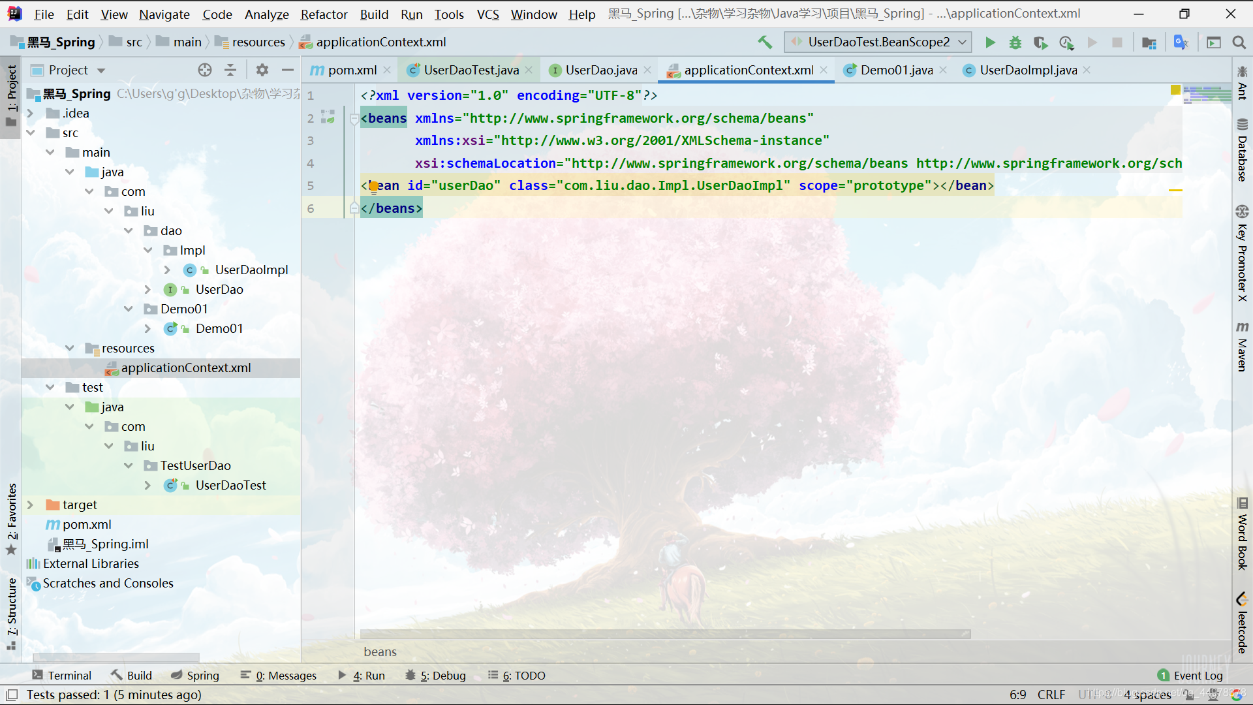The image size is (1253, 705).
Task: Collapse the test folder
Action: (50, 387)
